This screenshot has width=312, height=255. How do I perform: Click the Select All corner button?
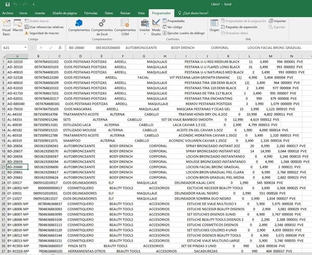click(x=4, y=56)
